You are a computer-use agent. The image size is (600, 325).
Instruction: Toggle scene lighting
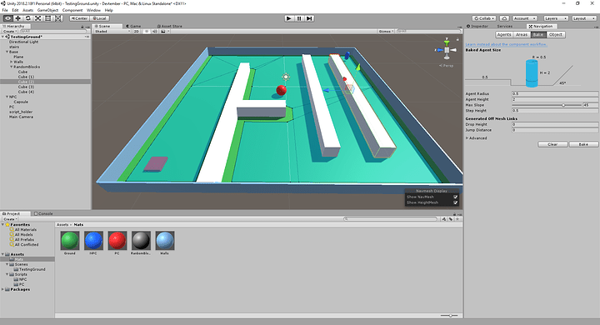[147, 32]
